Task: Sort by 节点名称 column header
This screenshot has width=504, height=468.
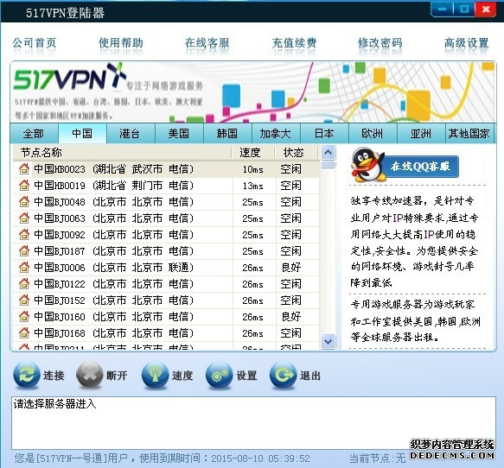Action: coord(122,153)
